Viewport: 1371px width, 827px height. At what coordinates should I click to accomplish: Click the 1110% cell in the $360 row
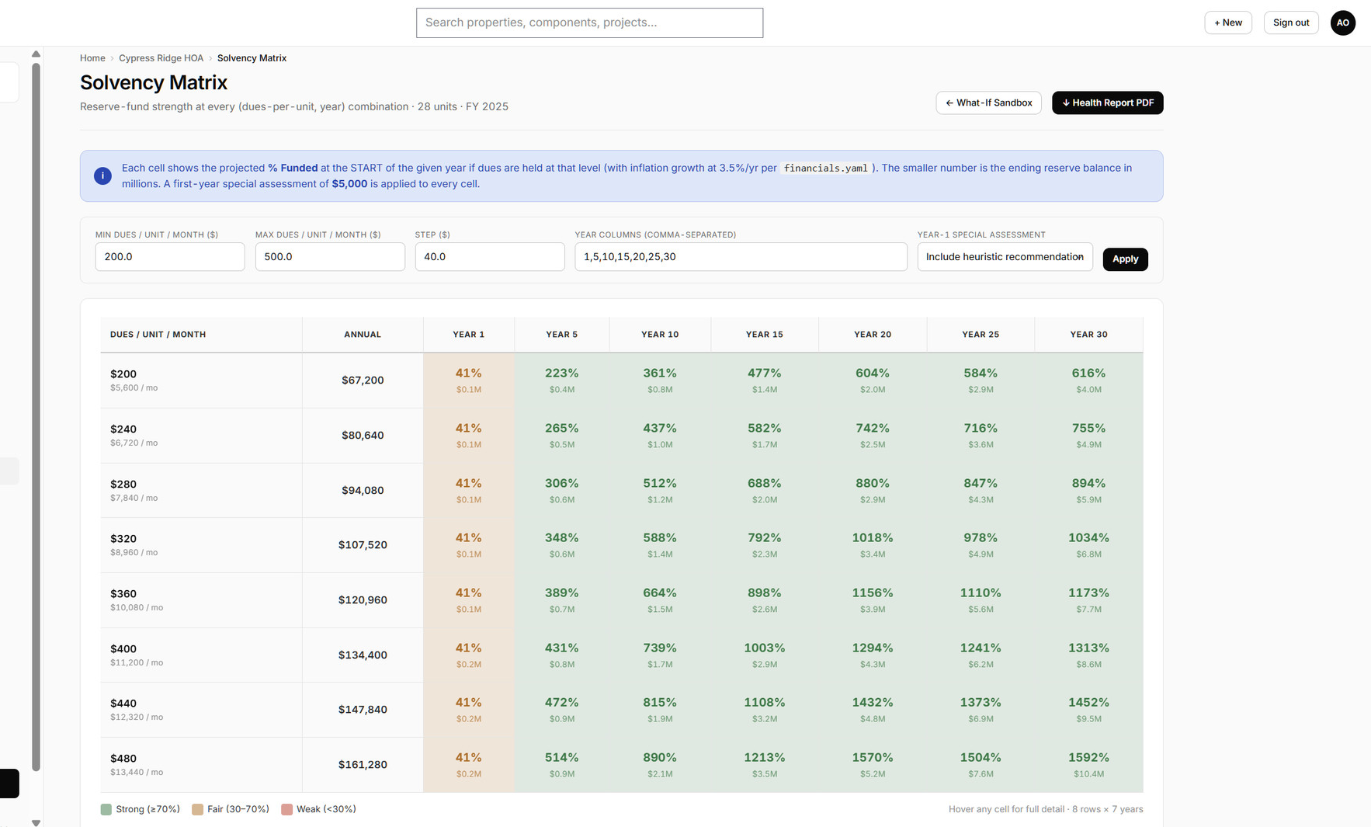pos(981,600)
